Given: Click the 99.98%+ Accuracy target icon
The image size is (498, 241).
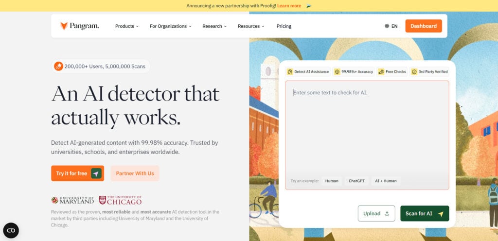Looking at the screenshot, I should 337,72.
